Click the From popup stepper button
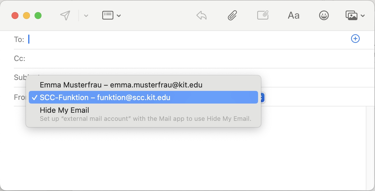The width and height of the screenshot is (375, 191). click(x=262, y=98)
